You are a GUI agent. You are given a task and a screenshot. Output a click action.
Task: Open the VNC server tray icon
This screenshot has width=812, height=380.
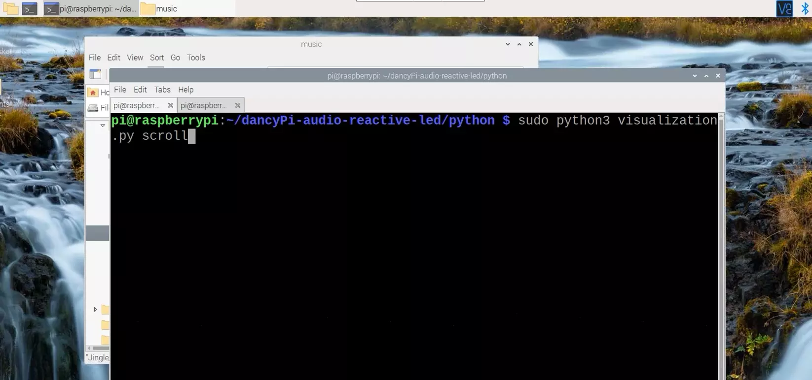click(x=784, y=8)
